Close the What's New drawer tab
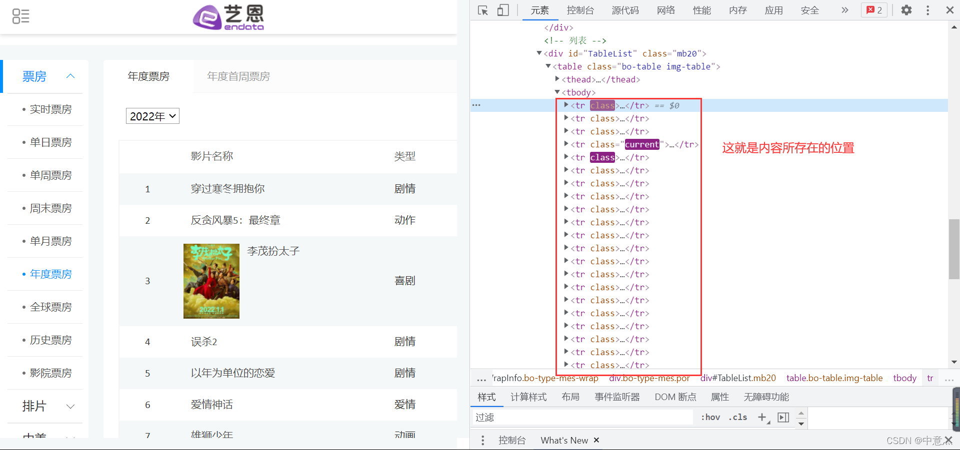Viewport: 960px width, 450px height. click(x=596, y=440)
